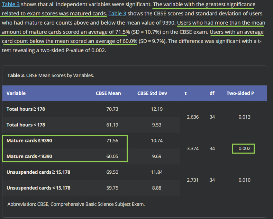The height and width of the screenshot is (219, 273).
Task: Click the standard deviation value 11.84
Action: [157, 172]
